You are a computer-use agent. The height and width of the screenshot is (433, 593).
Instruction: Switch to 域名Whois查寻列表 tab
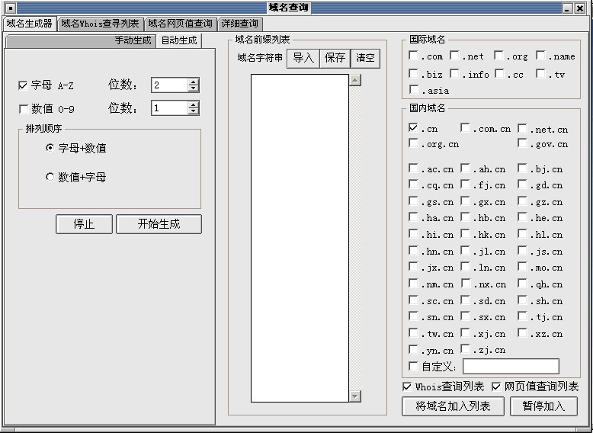tap(100, 24)
